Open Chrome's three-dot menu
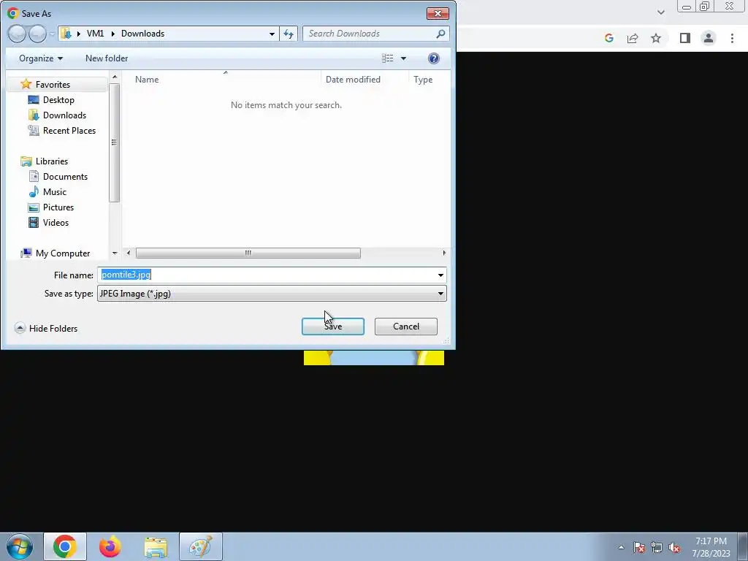 coord(732,38)
